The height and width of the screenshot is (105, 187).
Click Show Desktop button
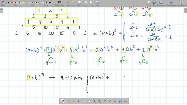tap(171, 3)
